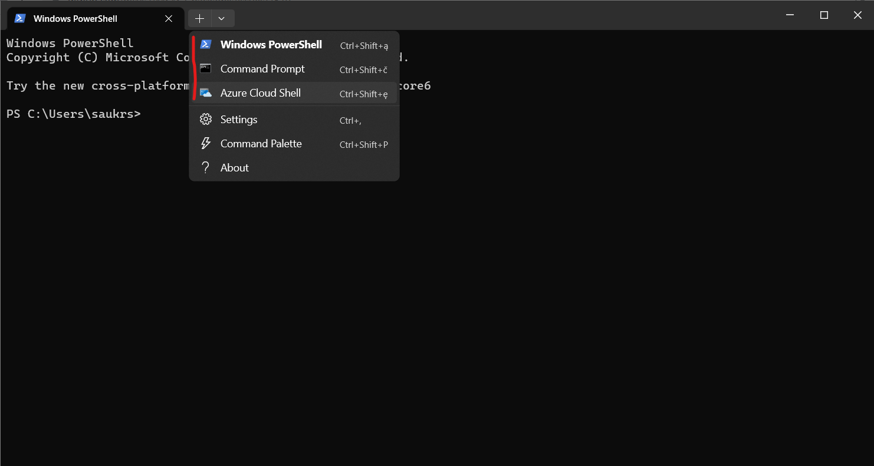Open the new tab profile dropdown chevron
This screenshot has width=874, height=466.
pos(222,18)
